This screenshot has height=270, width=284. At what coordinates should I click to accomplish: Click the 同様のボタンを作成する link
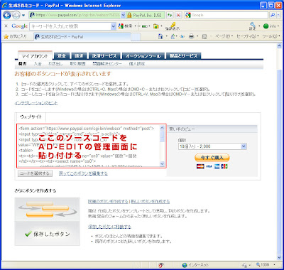click(108, 202)
